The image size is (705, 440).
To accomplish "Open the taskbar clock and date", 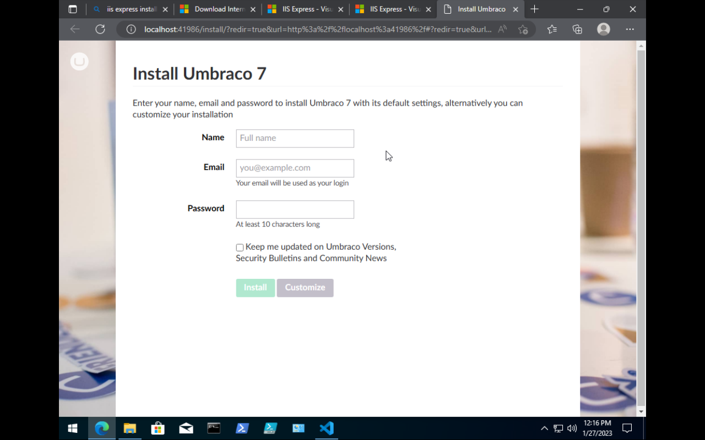I will point(598,428).
